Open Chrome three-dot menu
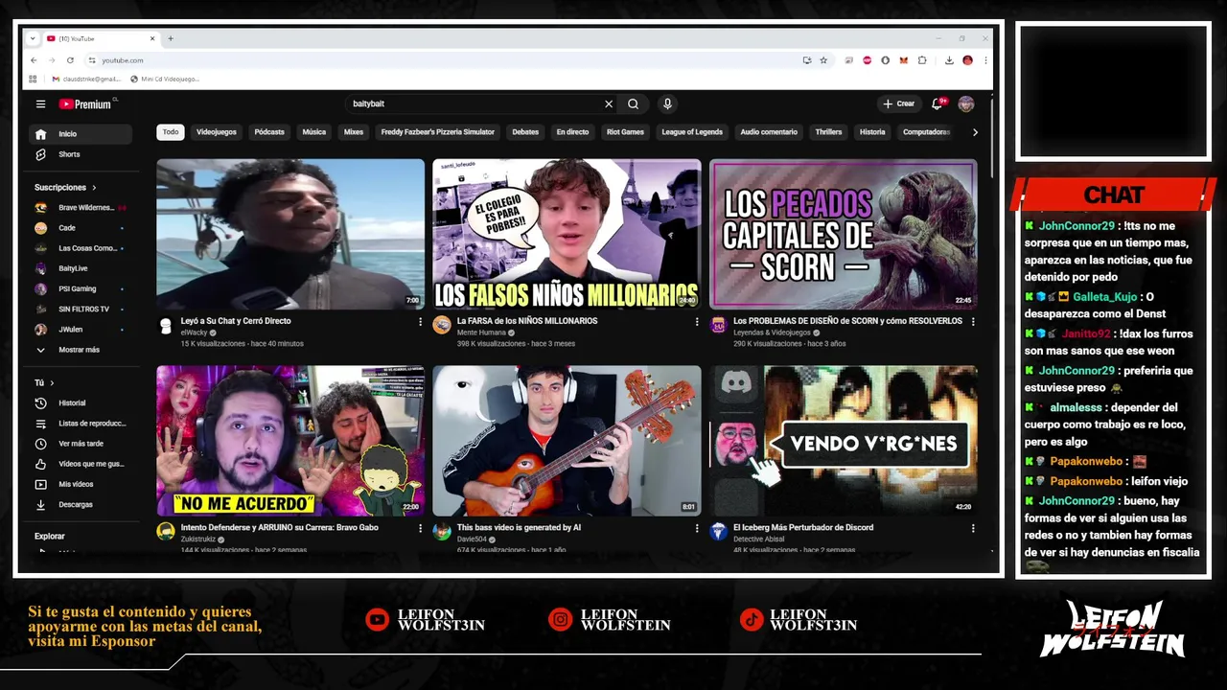Viewport: 1227px width, 690px height. click(985, 60)
